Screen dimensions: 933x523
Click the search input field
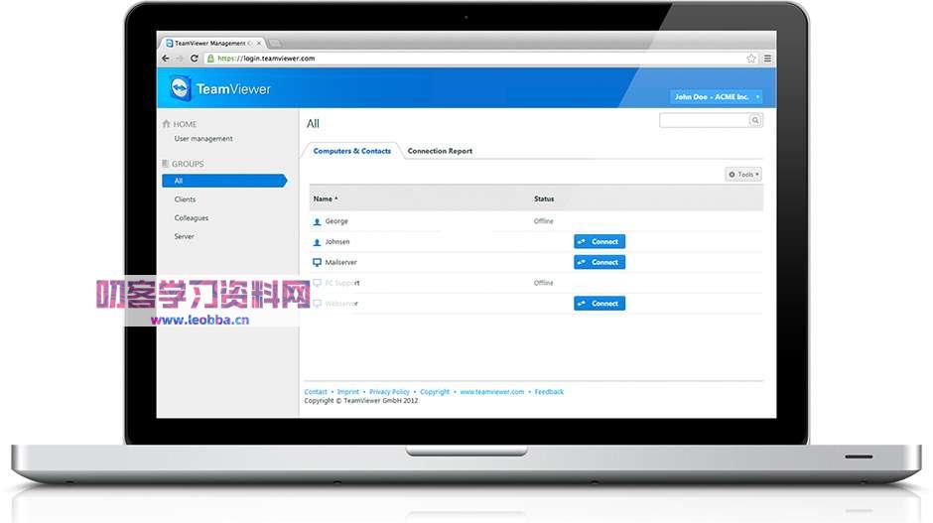coord(704,121)
